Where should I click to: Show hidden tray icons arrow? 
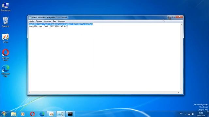point(185,114)
